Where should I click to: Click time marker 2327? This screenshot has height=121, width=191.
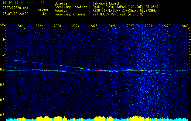(130, 26)
